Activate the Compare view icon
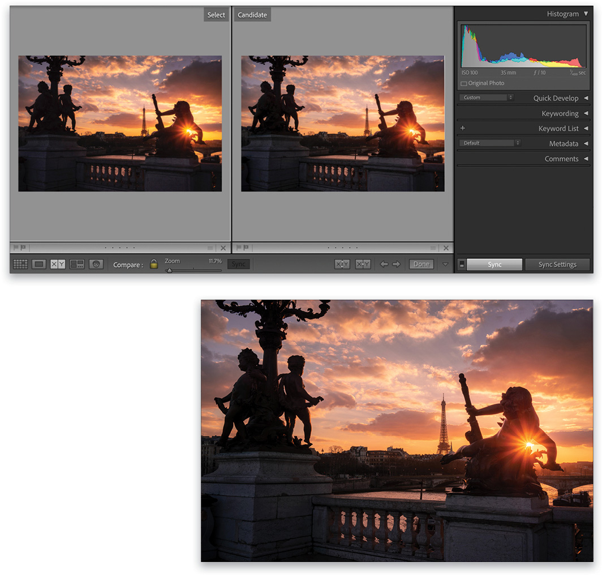Viewport: 602px width, 575px height. coord(57,264)
